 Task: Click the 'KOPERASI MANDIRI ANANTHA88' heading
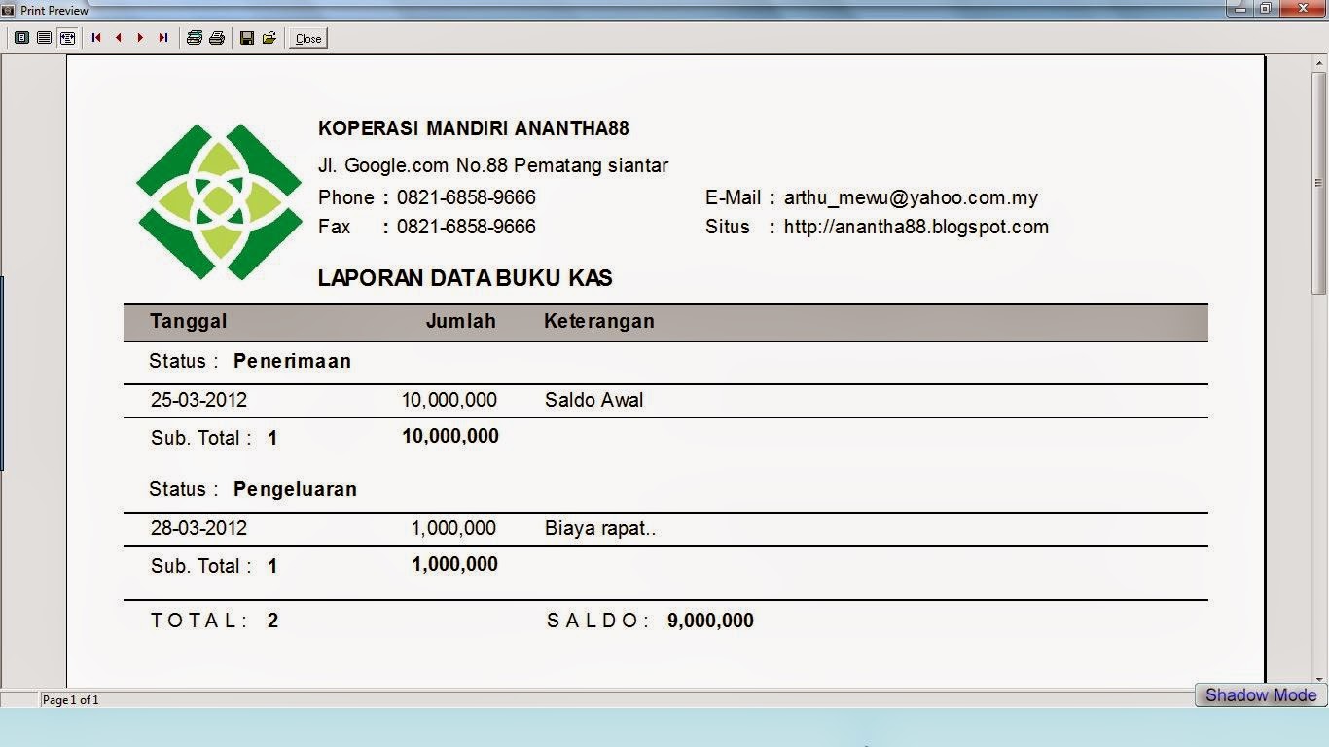[x=474, y=128]
